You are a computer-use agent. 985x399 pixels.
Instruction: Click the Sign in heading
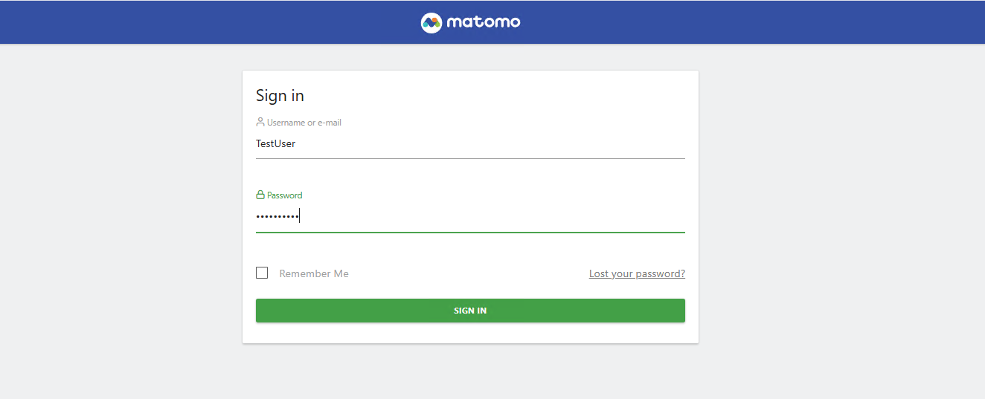click(280, 96)
